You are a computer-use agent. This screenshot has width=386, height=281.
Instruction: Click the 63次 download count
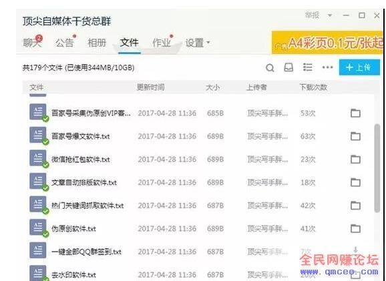tap(308, 136)
